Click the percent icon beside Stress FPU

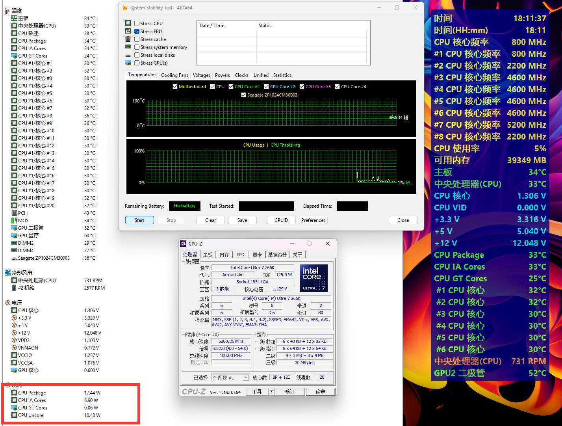point(128,31)
